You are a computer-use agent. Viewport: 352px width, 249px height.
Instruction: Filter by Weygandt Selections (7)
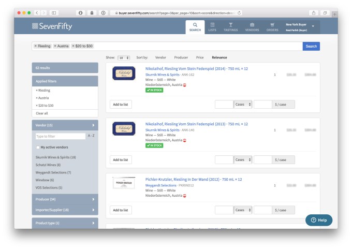click(53, 172)
